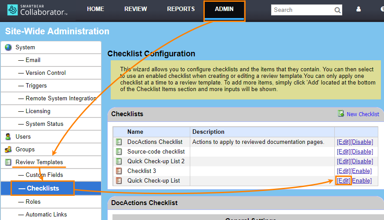Viewport: 384px width, 220px height.
Task: Click the SmartBear Collaborator logo
Action: pos(37,10)
